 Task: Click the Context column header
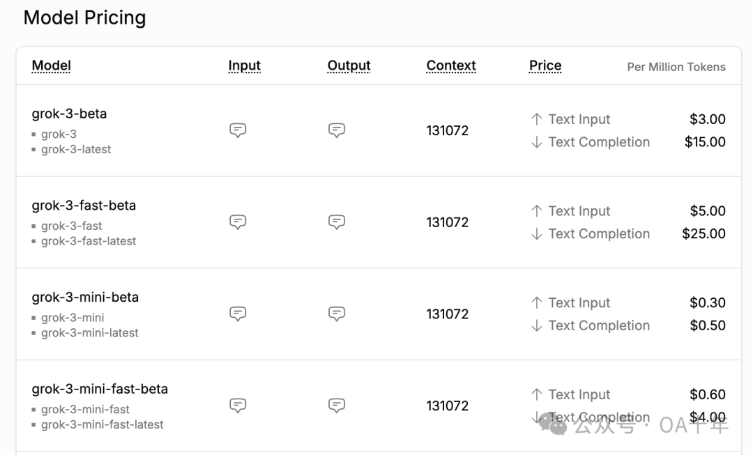(451, 66)
